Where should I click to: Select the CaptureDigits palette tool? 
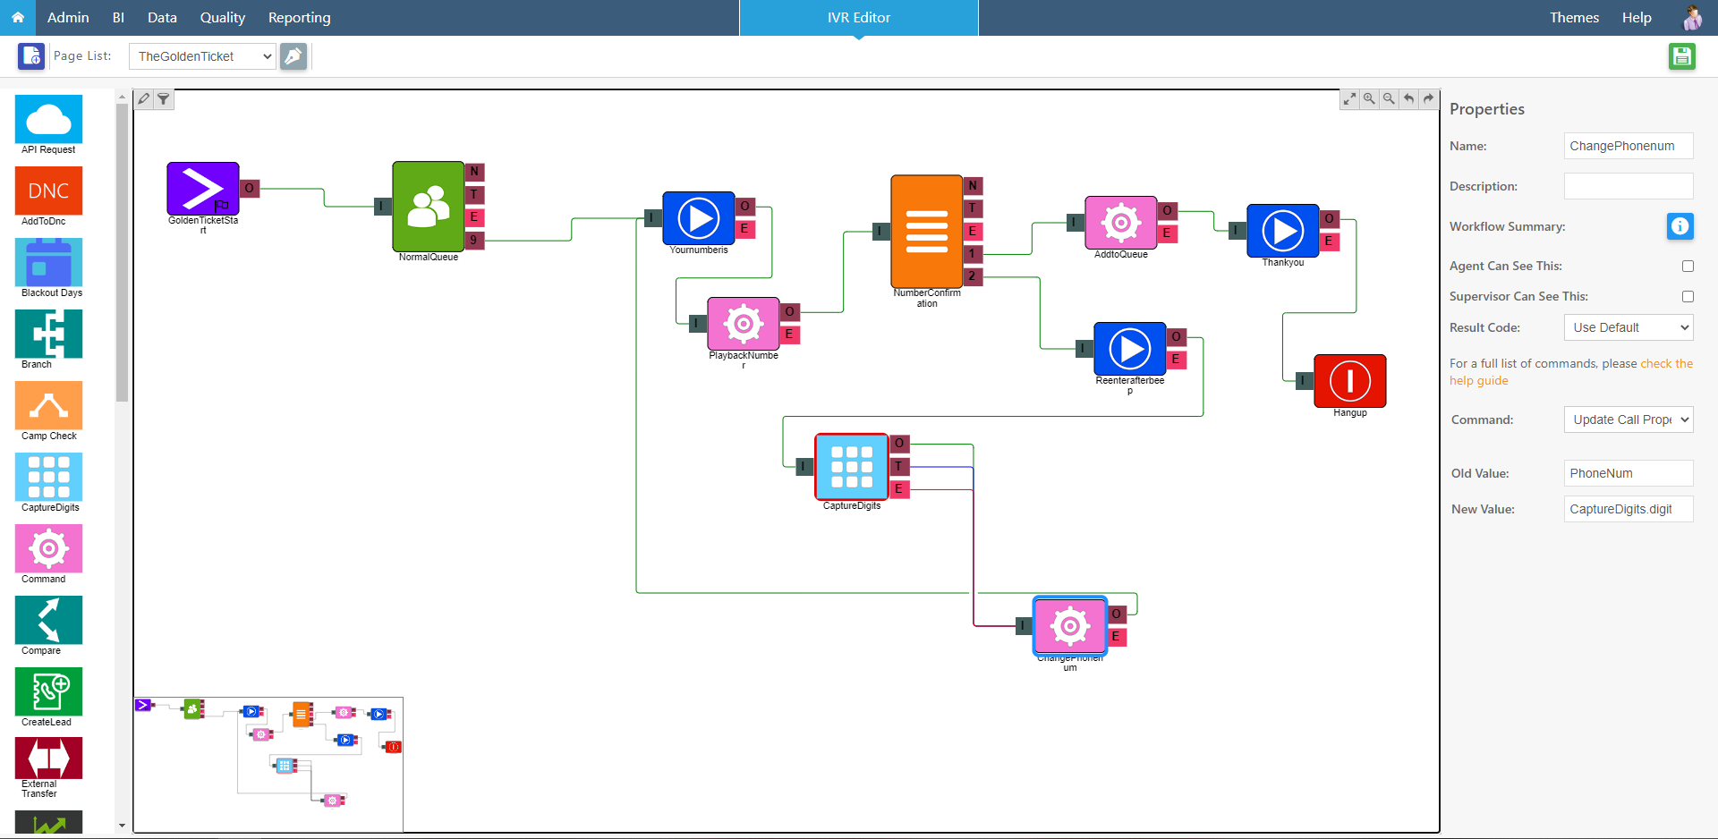tap(48, 482)
